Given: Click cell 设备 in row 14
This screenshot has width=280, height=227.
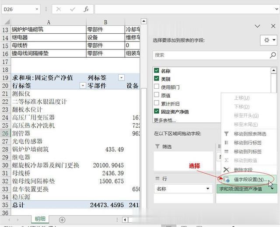Looking at the screenshot, I should click(105, 38).
